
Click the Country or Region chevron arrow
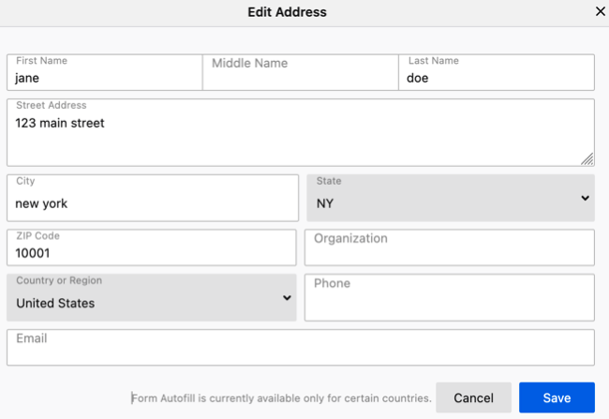(287, 298)
